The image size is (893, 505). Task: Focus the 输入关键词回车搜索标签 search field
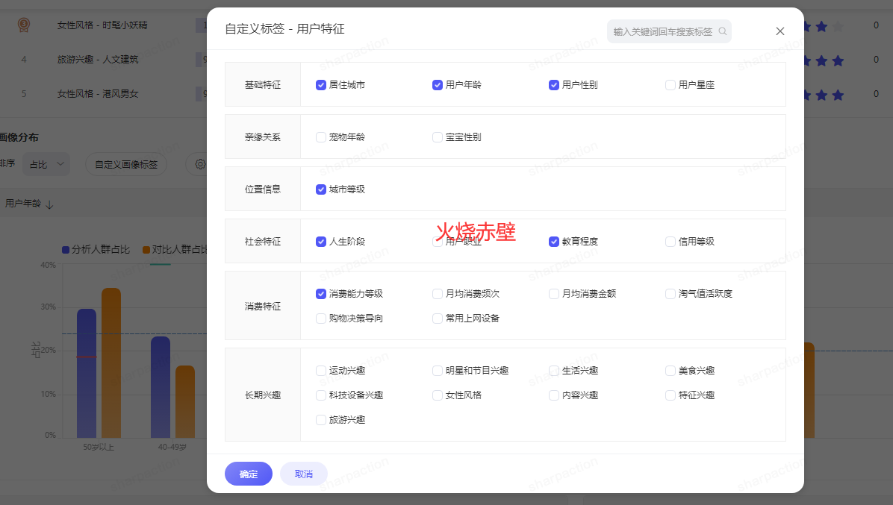coord(669,31)
